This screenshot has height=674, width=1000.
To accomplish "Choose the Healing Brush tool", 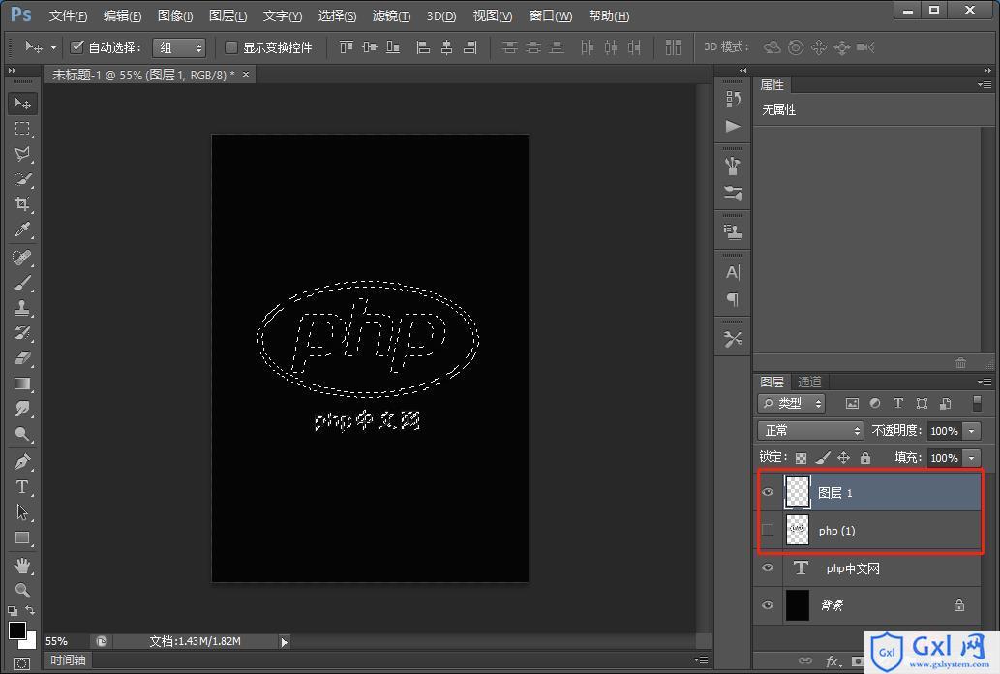I will [x=22, y=258].
